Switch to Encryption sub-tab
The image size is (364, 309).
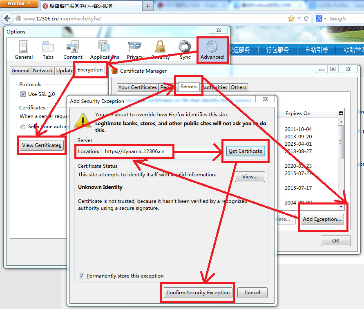click(90, 70)
